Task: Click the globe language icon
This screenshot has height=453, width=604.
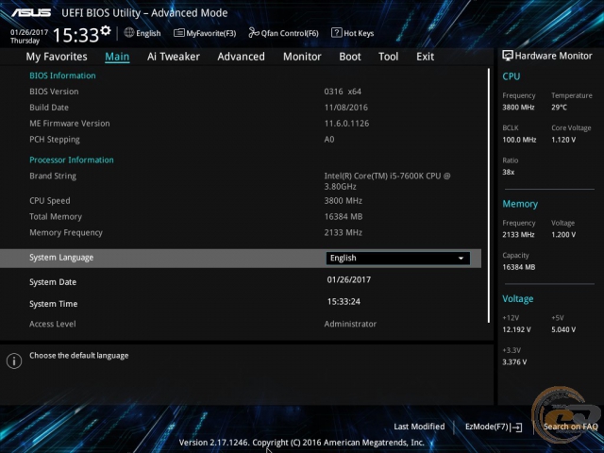Action: [x=129, y=33]
